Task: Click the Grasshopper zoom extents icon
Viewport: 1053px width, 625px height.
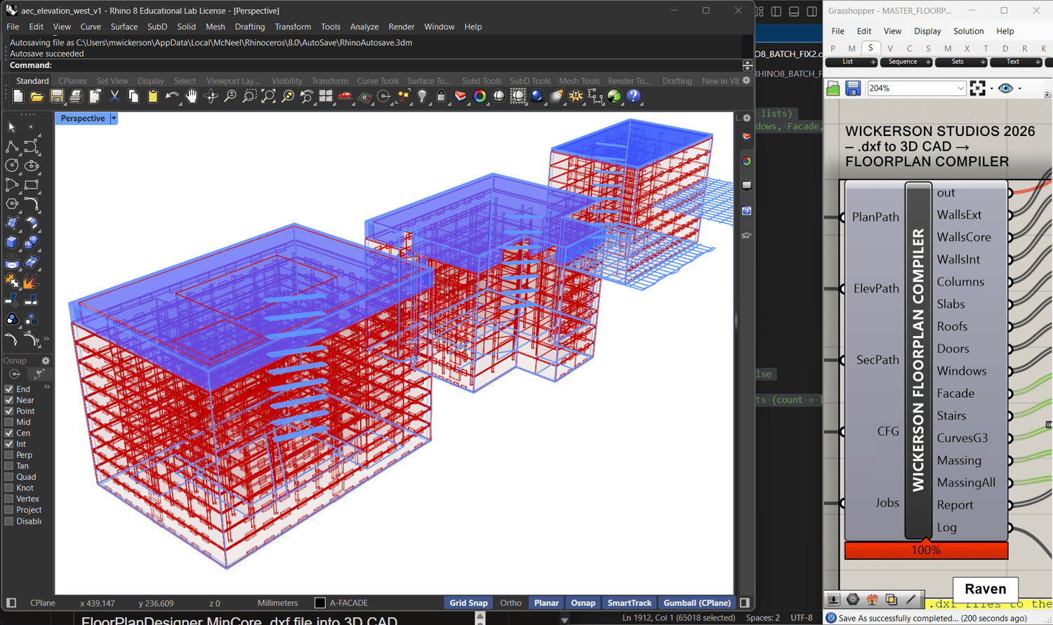Action: [977, 88]
